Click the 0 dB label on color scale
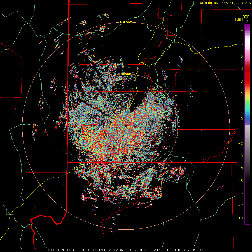The image size is (252, 252). (242, 119)
